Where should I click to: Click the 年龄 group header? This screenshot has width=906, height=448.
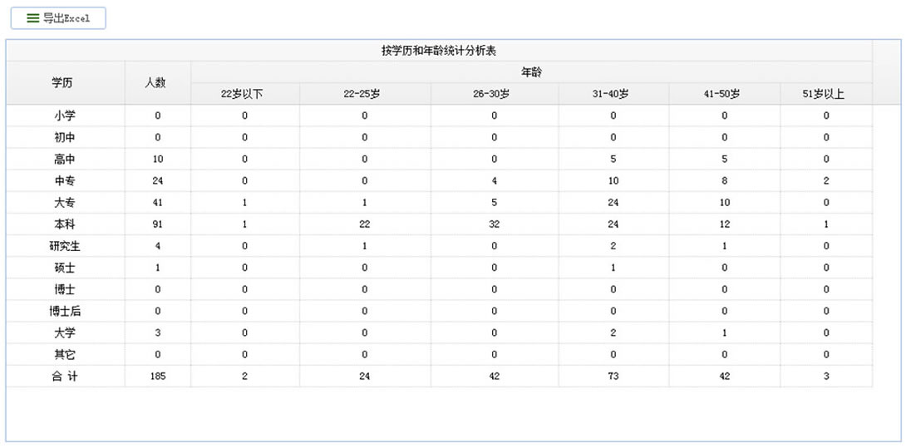(x=531, y=72)
